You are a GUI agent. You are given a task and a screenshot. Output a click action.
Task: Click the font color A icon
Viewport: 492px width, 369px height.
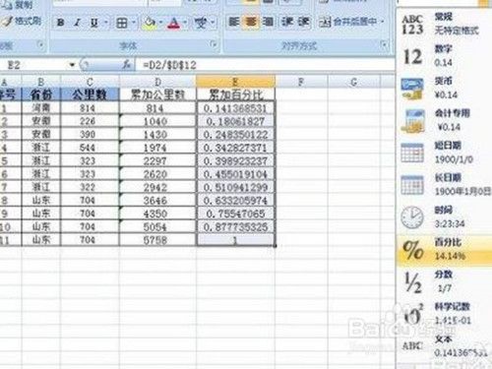[174, 23]
